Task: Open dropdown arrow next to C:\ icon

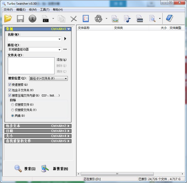Action: coord(53,18)
